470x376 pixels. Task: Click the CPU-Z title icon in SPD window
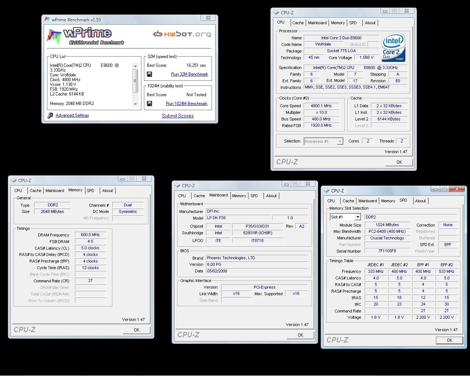326,191
